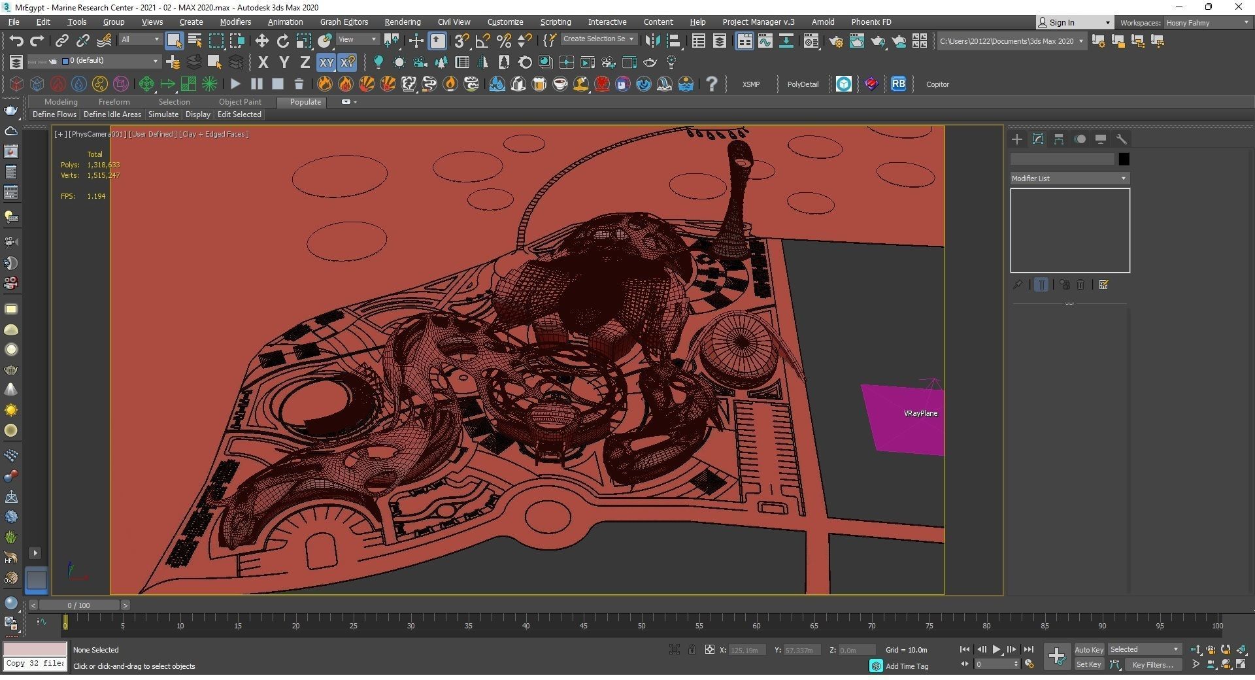This screenshot has height=680, width=1255.
Task: Toggle Auto Key animation mode
Action: point(1088,649)
